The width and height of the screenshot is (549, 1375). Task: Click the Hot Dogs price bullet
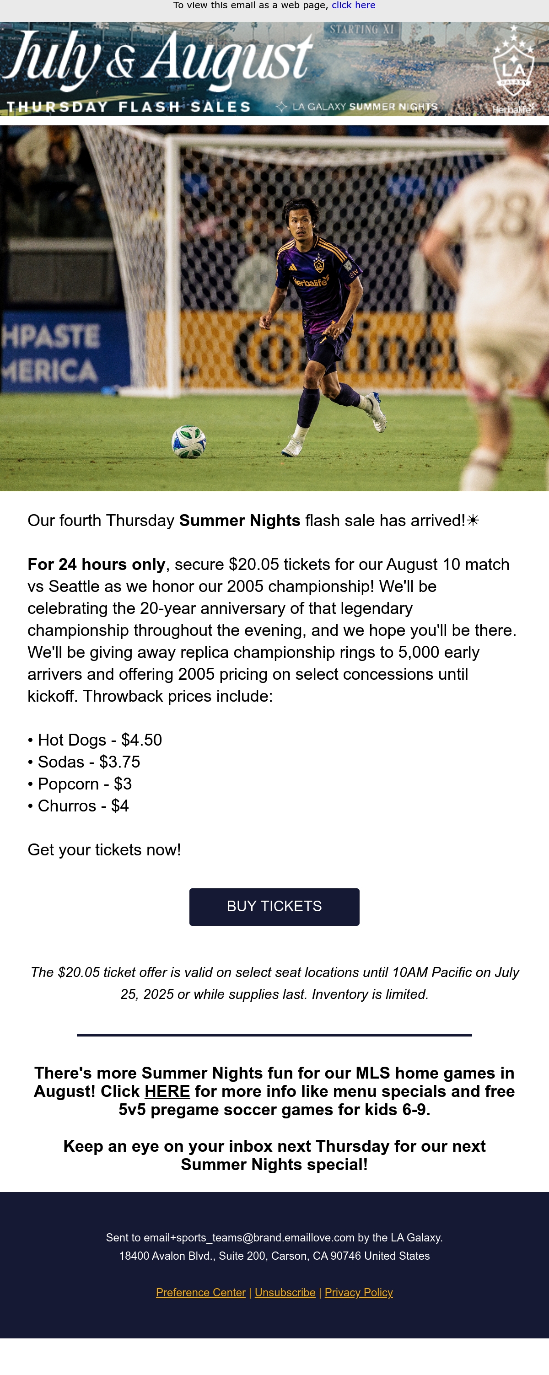(x=95, y=740)
